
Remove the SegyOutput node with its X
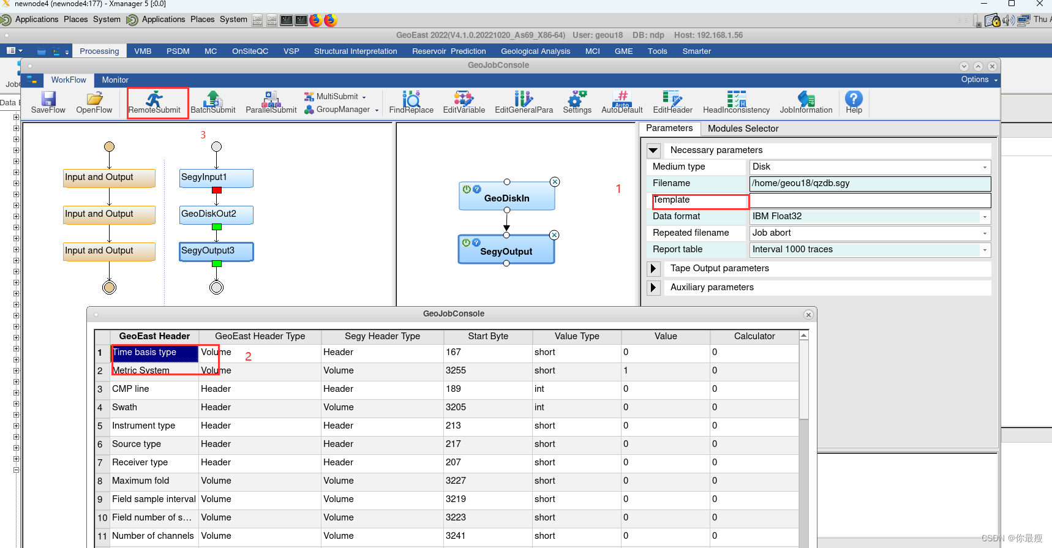point(554,235)
